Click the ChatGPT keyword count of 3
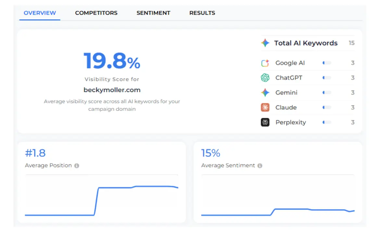The height and width of the screenshot is (232, 380). pos(353,78)
